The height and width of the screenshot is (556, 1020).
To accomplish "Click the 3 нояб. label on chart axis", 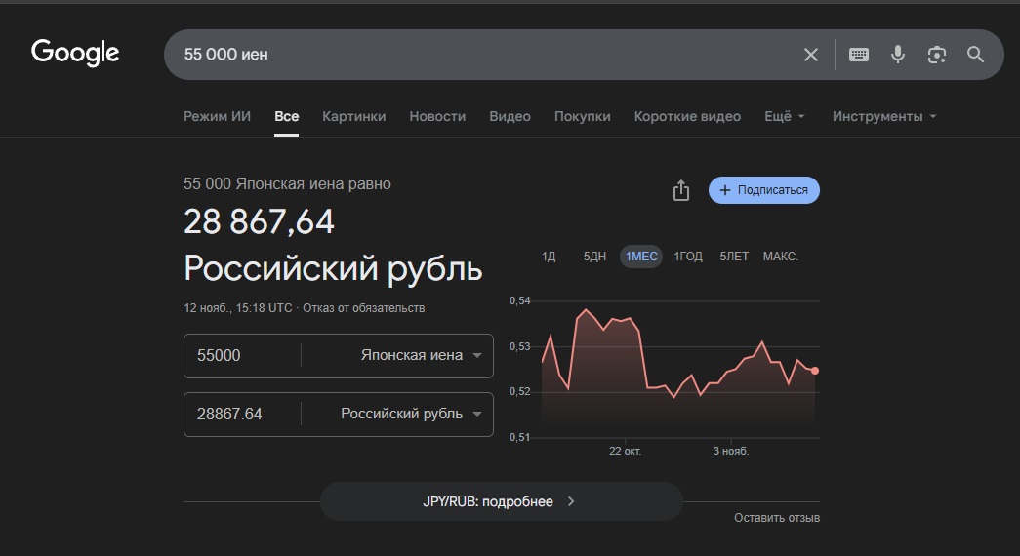I will click(731, 451).
